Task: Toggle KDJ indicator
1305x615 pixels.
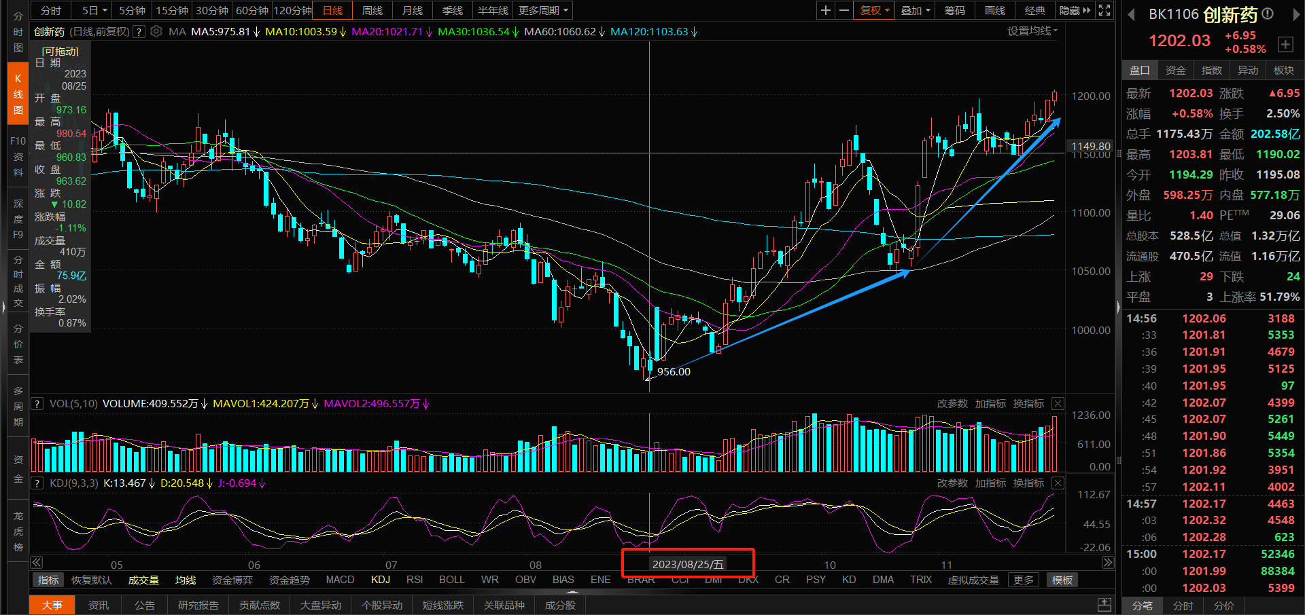Action: (x=381, y=580)
